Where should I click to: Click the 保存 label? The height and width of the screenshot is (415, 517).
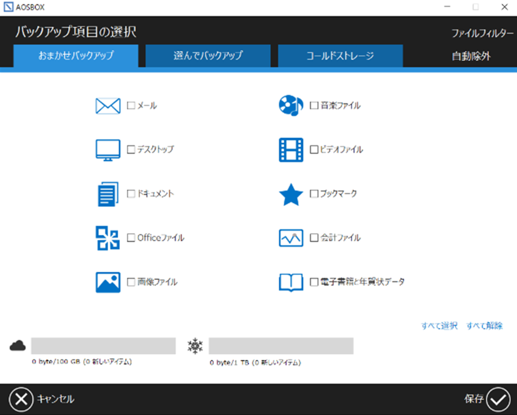(474, 399)
